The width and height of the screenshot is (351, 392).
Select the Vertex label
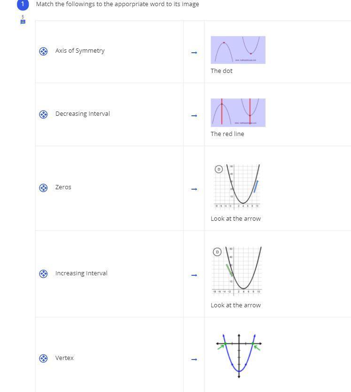(x=64, y=358)
